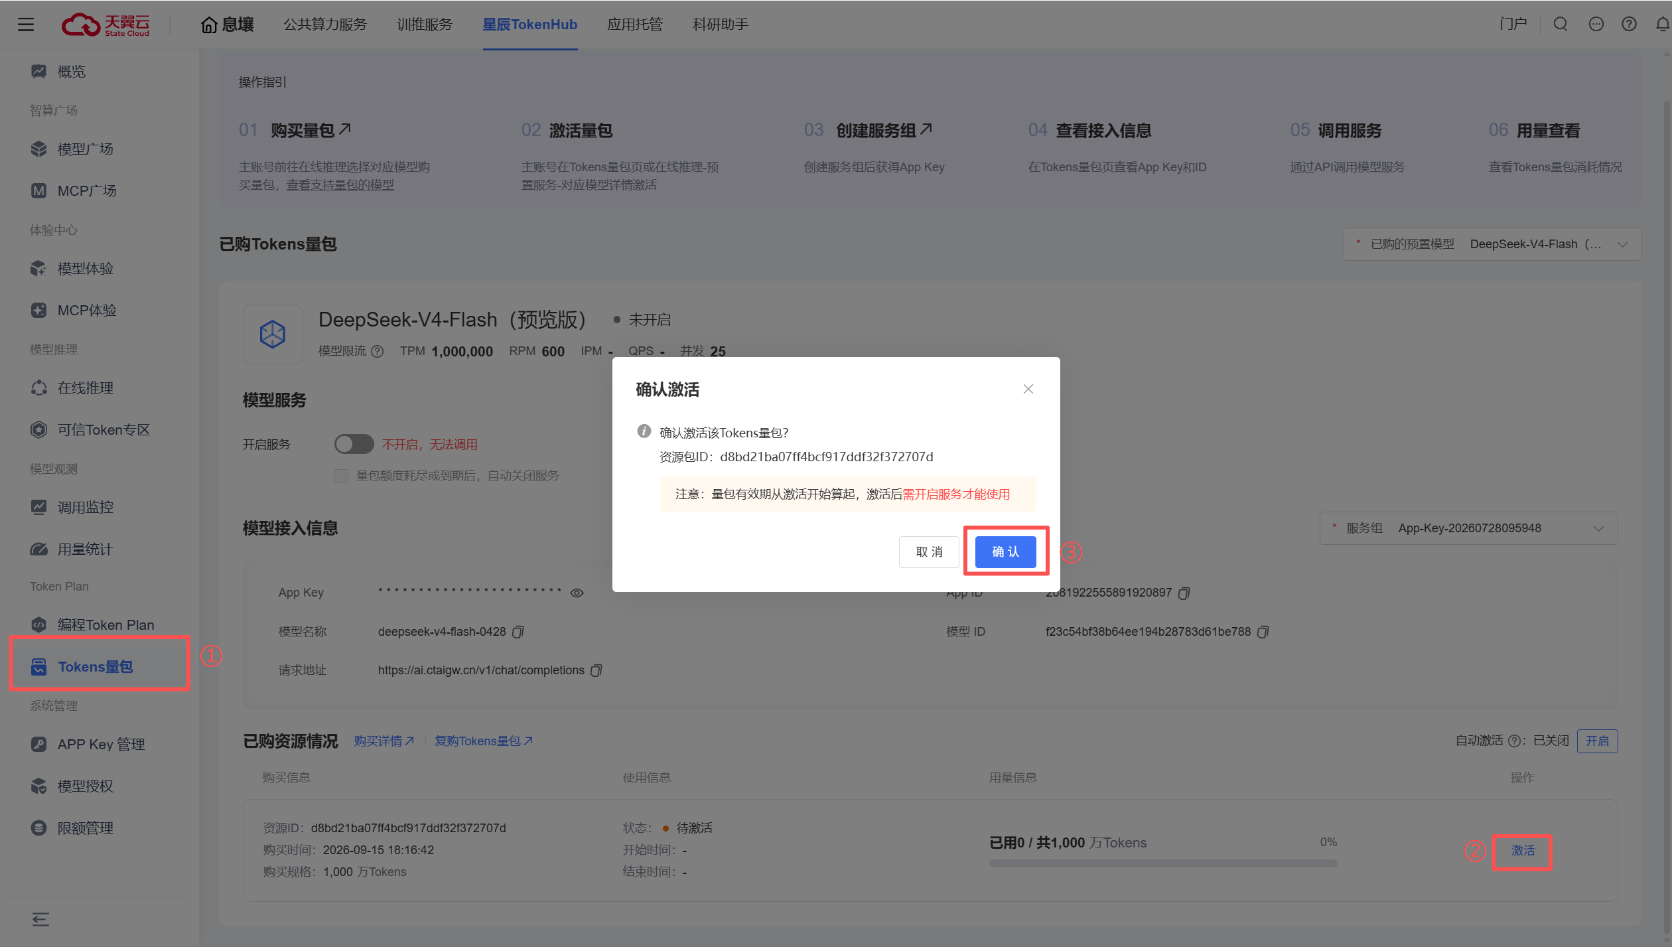Copy the request address URL
1672x947 pixels.
pyautogui.click(x=596, y=670)
